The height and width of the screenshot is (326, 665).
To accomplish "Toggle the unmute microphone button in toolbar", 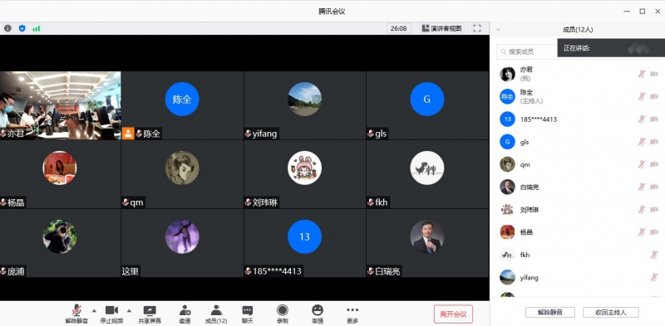I will click(76, 314).
